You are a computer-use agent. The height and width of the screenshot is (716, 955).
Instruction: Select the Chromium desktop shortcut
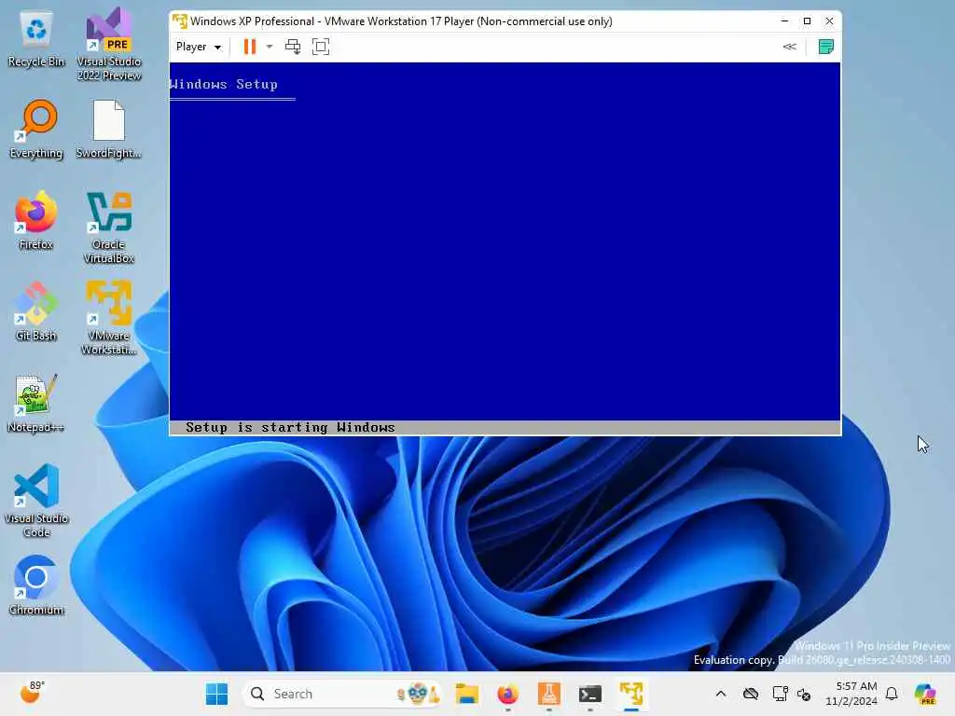point(36,585)
